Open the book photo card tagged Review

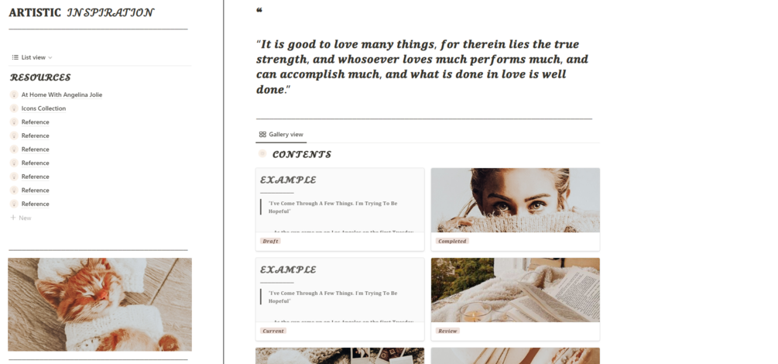(515, 299)
